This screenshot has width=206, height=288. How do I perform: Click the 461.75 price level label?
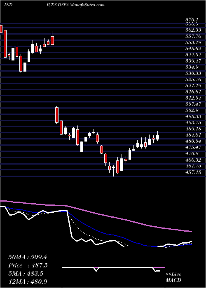coord(193,167)
